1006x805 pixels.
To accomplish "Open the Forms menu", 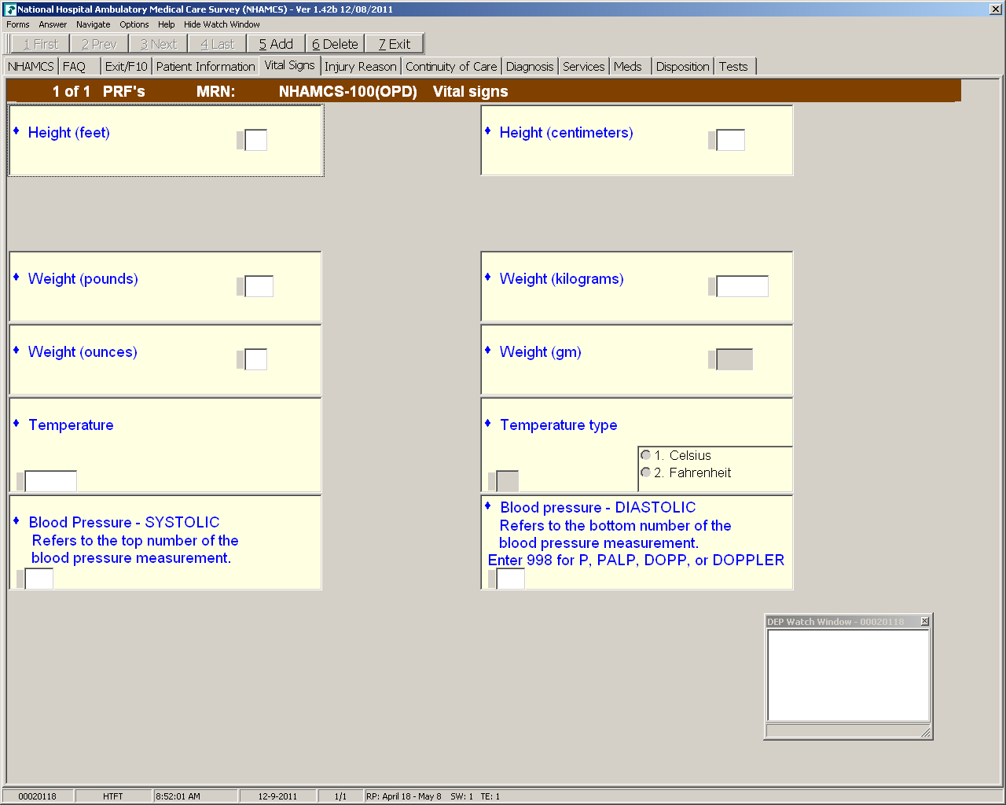I will 18,24.
